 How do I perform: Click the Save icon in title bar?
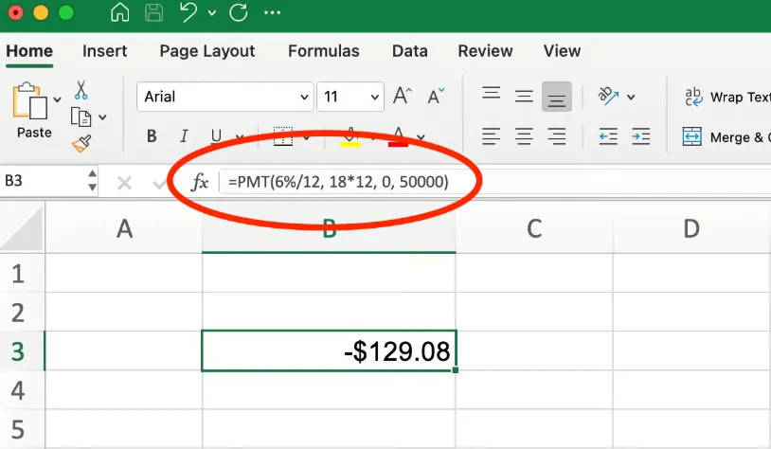(x=153, y=14)
